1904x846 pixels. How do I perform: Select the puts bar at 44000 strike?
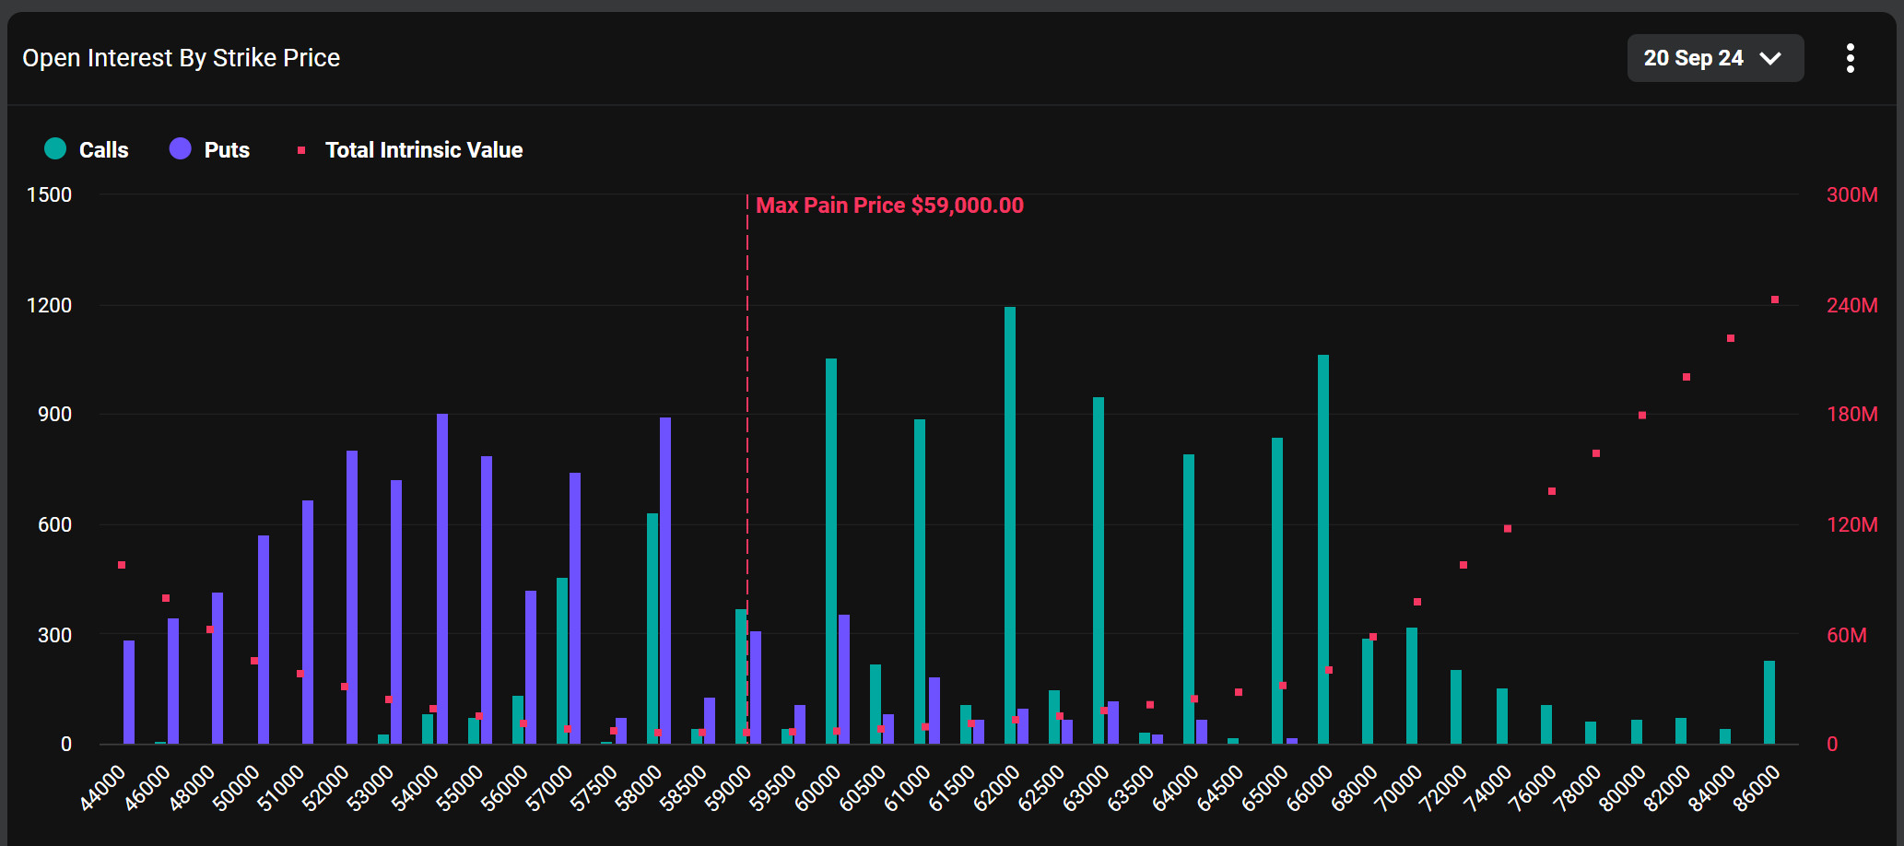[129, 692]
